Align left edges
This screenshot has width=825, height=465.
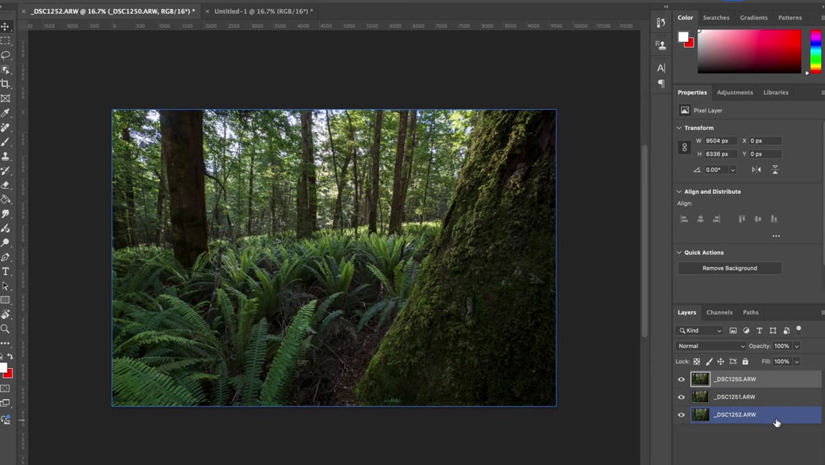tap(684, 219)
